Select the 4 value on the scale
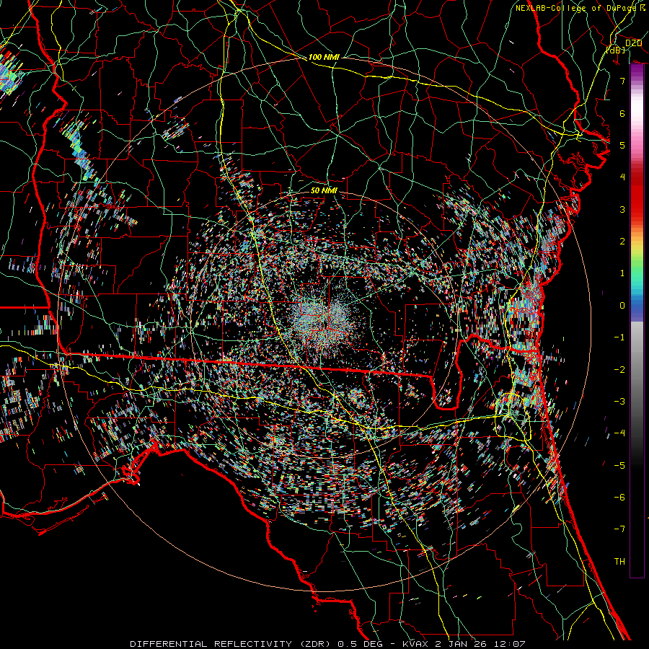The height and width of the screenshot is (649, 649). point(622,177)
